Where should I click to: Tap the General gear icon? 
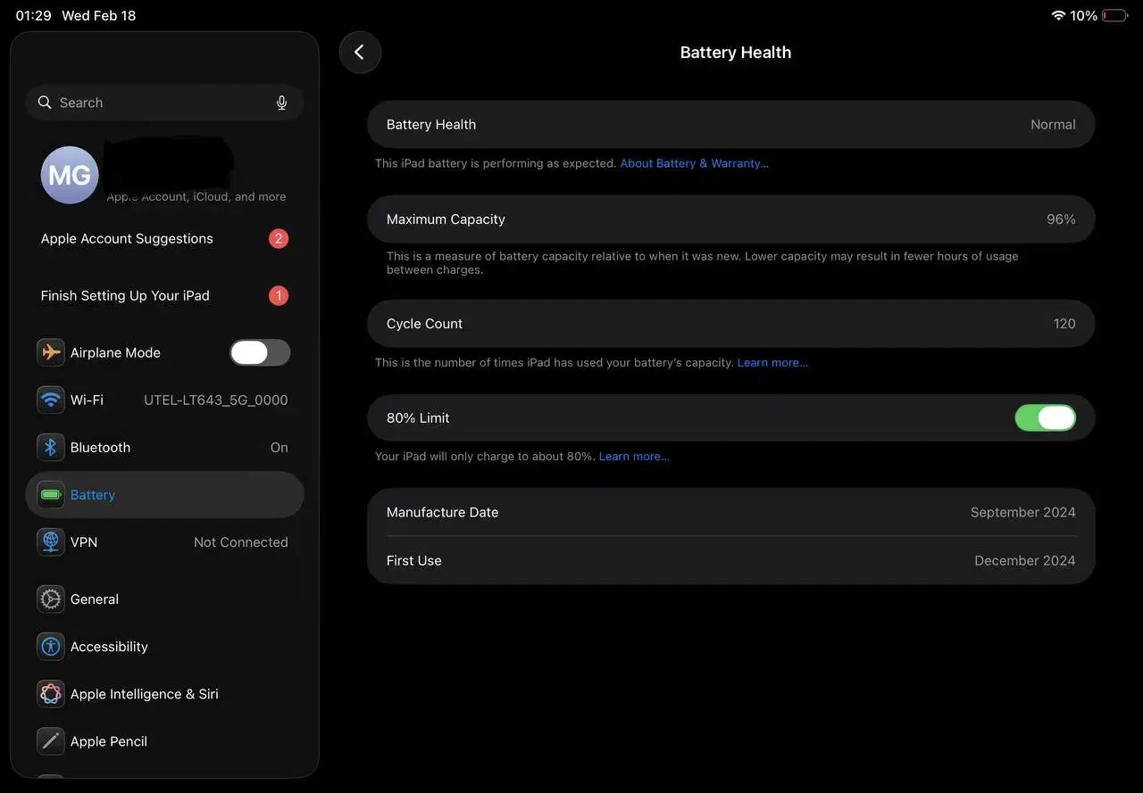tap(51, 599)
